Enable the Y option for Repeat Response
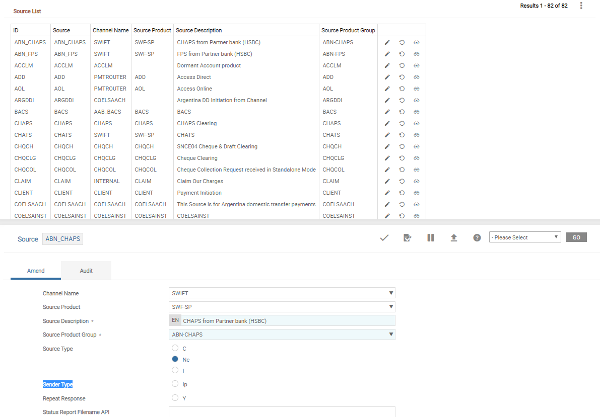The image size is (600, 417). click(175, 398)
